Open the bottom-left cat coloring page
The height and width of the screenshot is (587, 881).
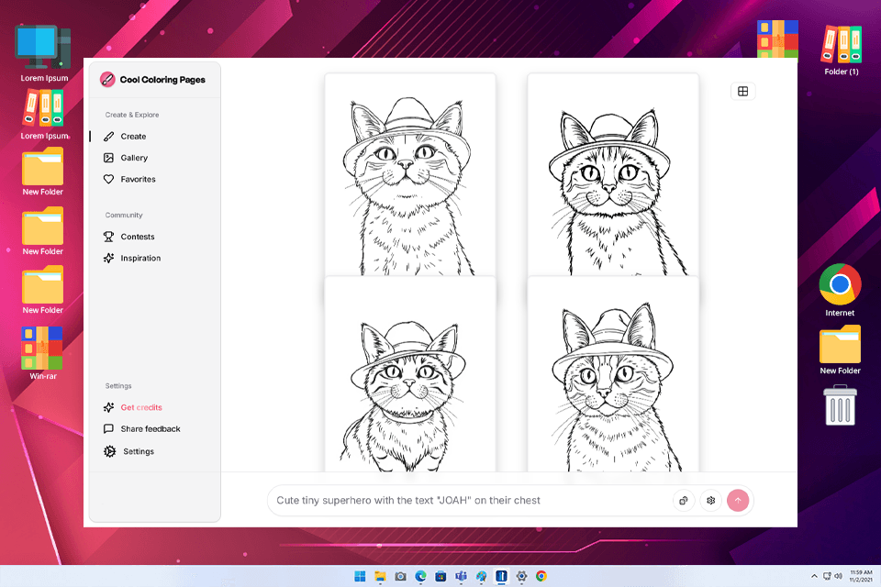(410, 374)
